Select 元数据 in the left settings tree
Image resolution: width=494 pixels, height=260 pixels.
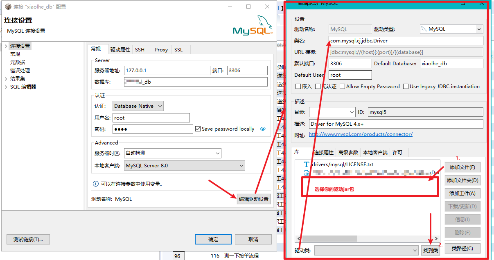[18, 62]
